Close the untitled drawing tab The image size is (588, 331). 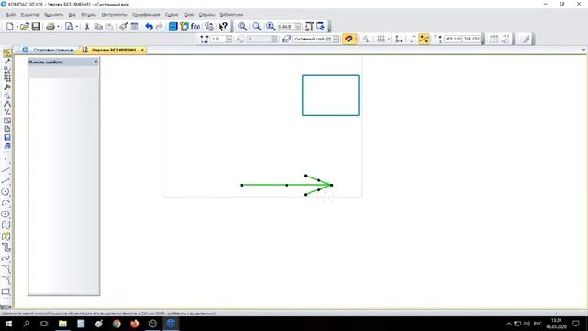coord(142,50)
